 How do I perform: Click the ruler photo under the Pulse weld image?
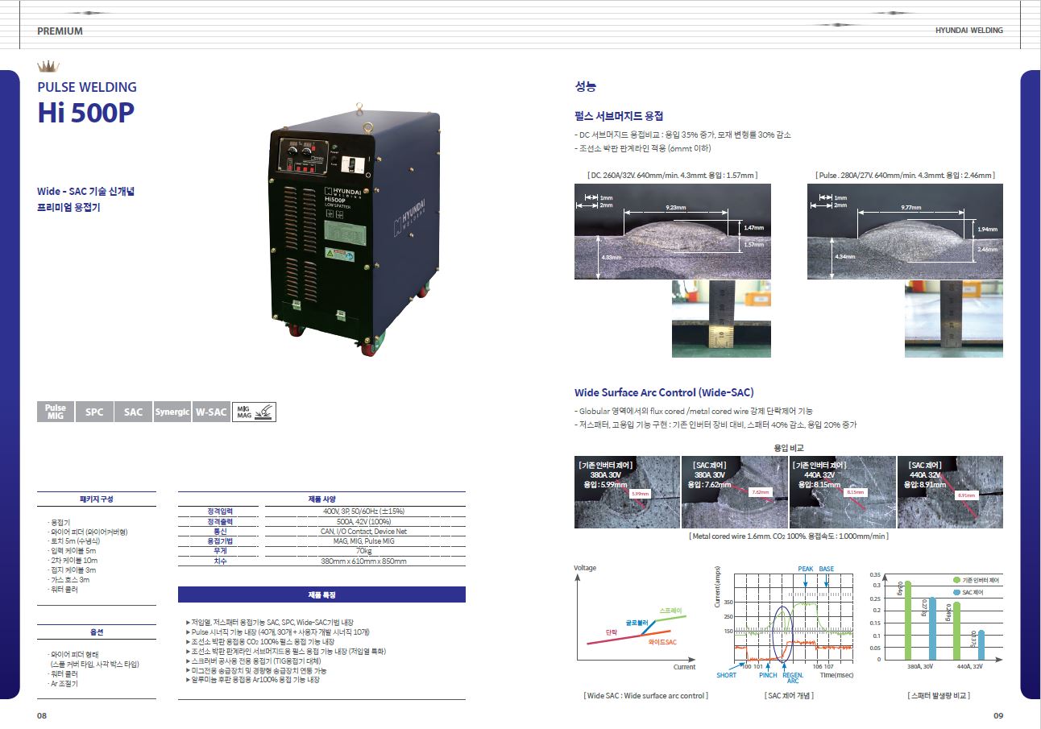[954, 319]
